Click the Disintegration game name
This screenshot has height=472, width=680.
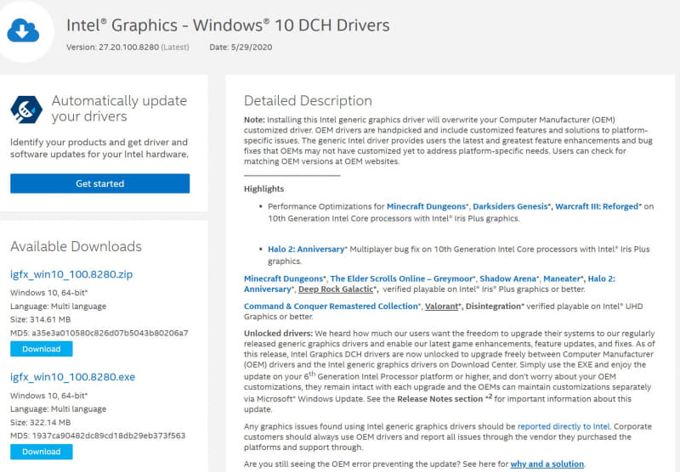(x=493, y=306)
